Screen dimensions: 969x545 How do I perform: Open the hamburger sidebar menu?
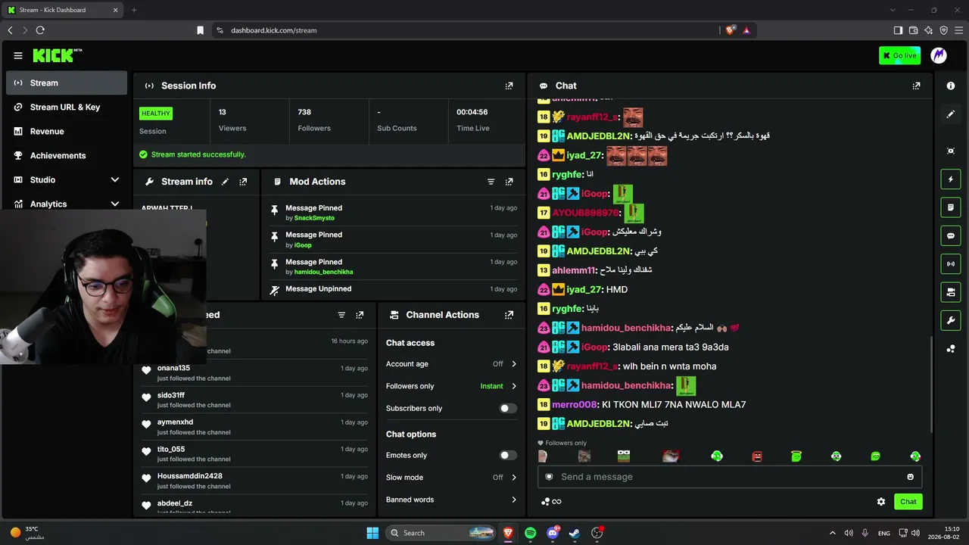coord(18,55)
